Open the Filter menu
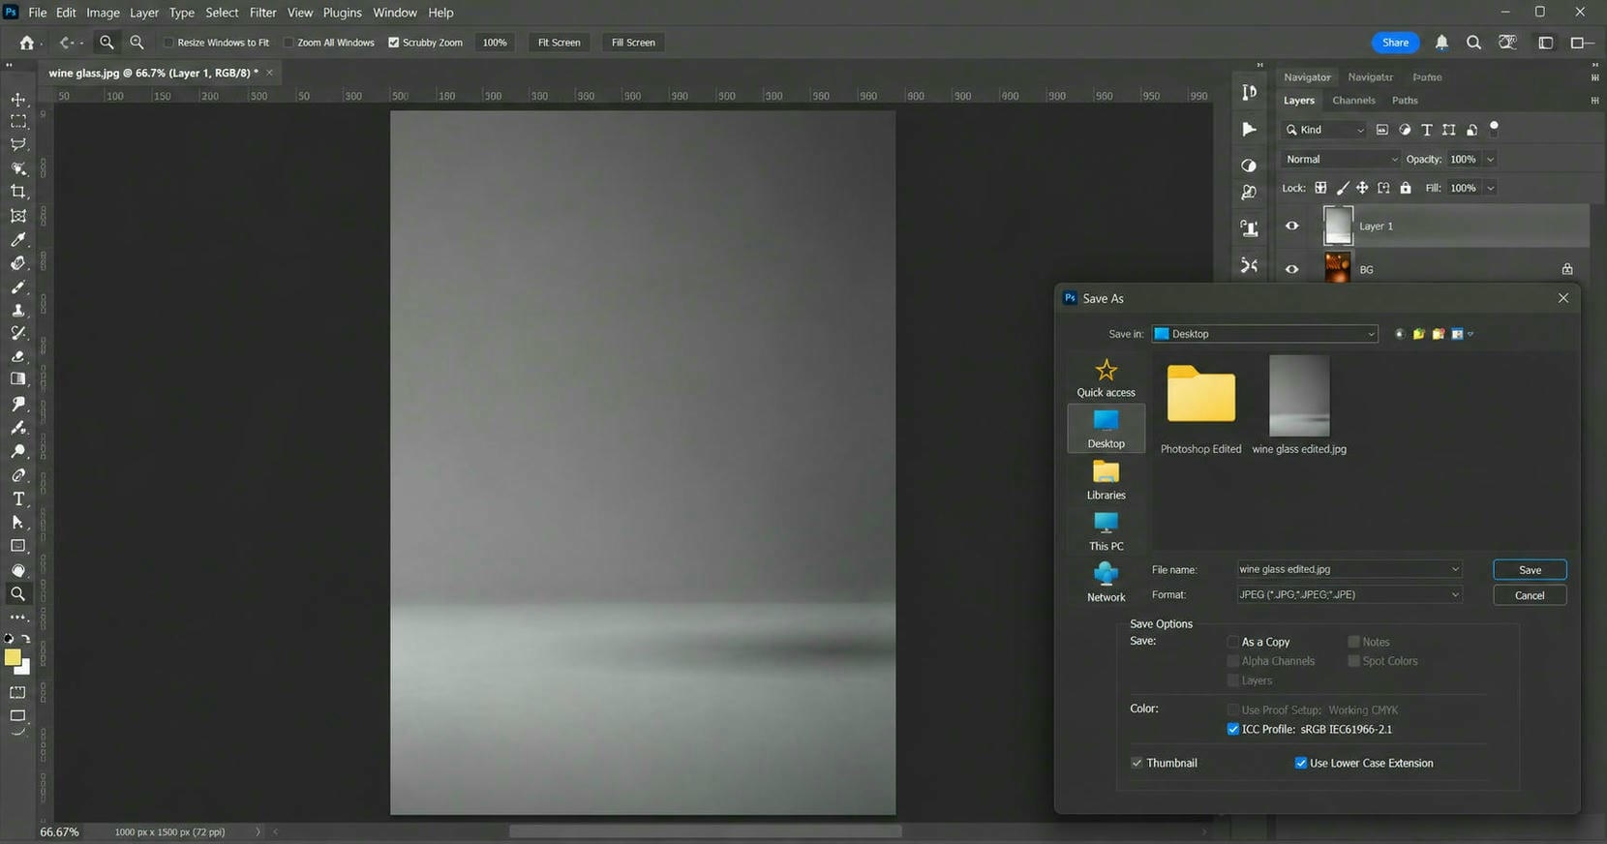The height and width of the screenshot is (844, 1607). (x=262, y=13)
